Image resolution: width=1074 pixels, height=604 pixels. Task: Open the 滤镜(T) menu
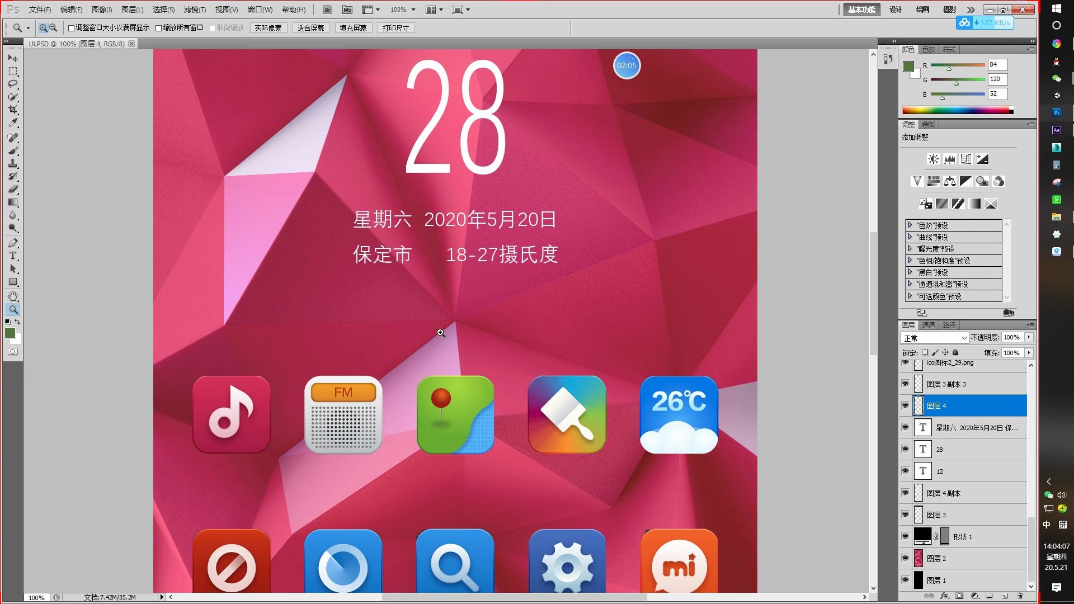tap(195, 10)
